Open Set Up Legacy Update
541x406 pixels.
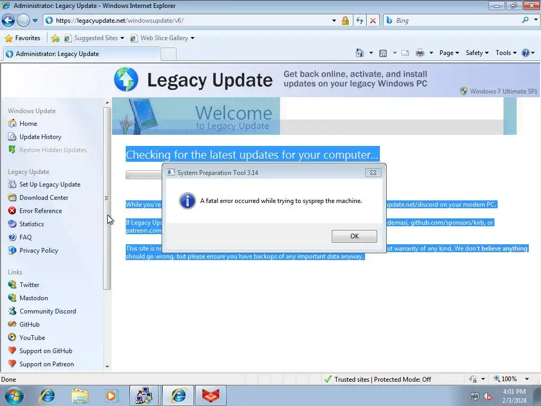point(50,184)
